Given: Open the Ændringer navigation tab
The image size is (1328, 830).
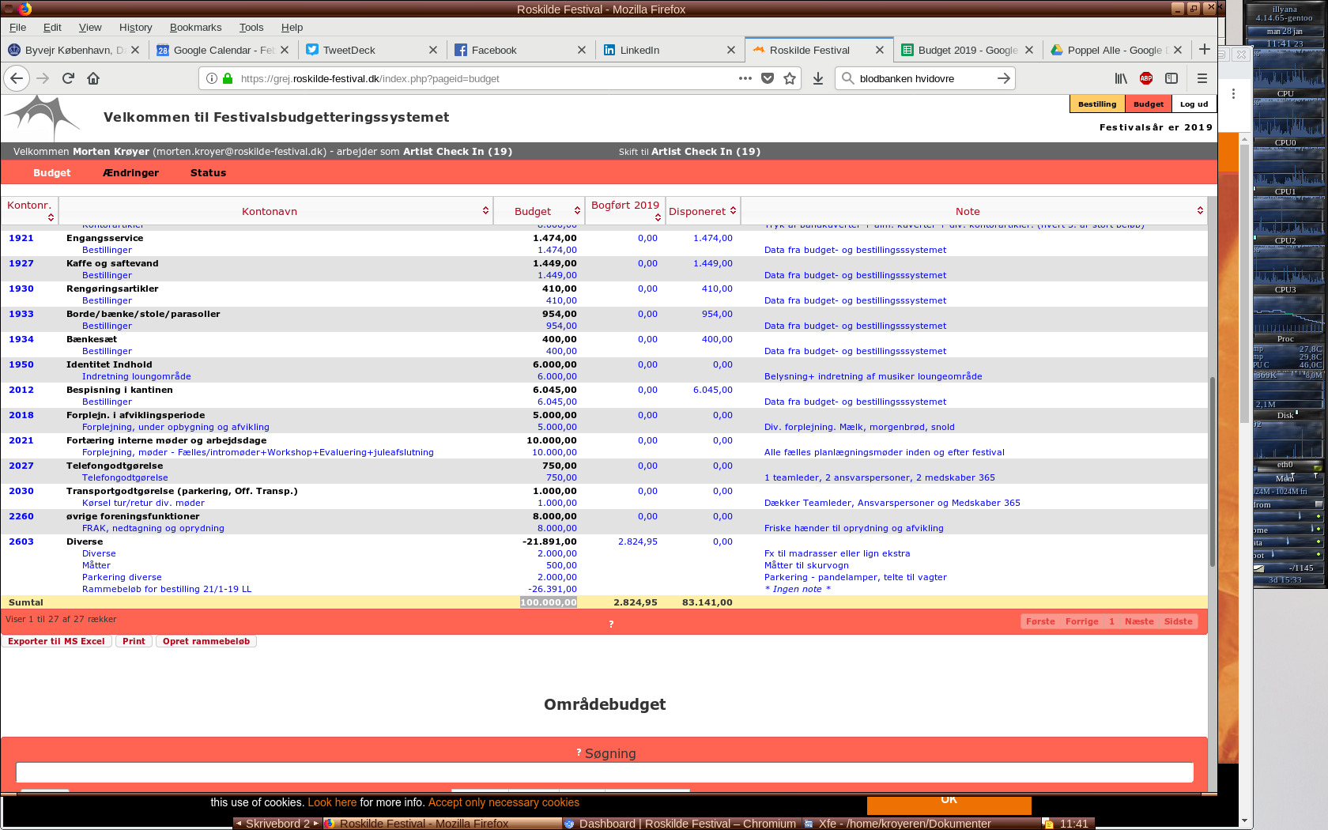Looking at the screenshot, I should [130, 172].
